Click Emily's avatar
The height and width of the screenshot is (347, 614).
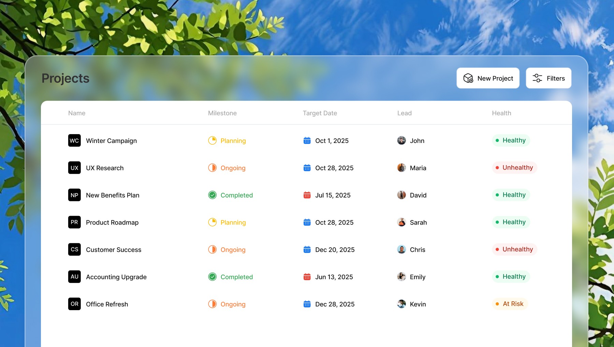[401, 277]
